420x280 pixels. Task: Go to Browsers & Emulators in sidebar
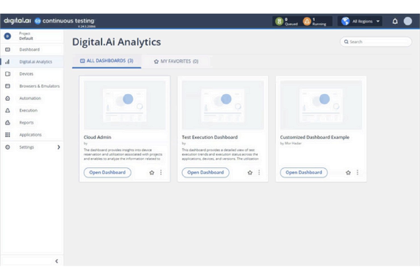39,86
